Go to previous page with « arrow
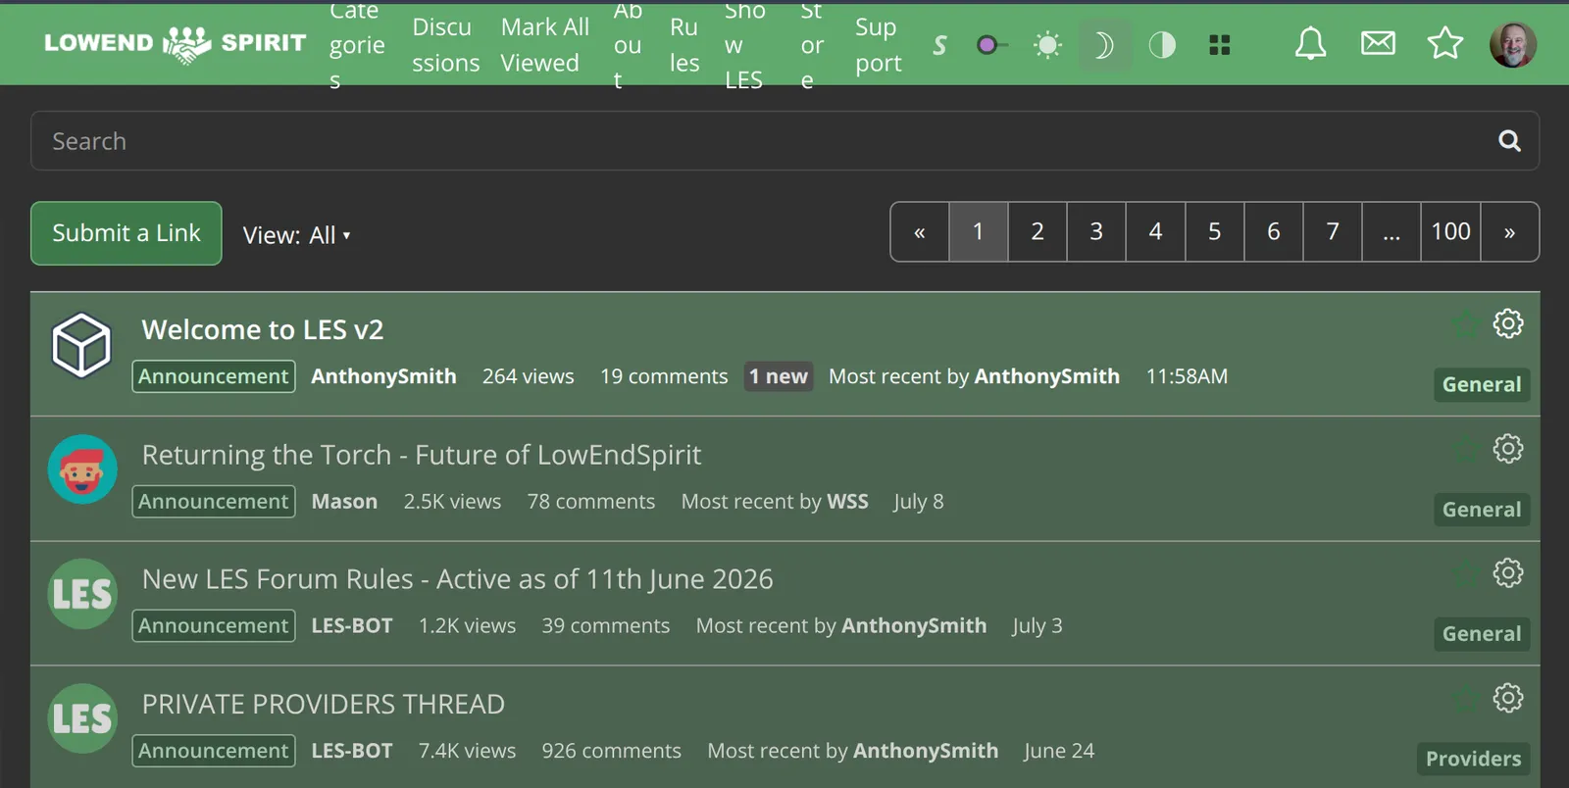This screenshot has width=1569, height=788. tap(920, 232)
